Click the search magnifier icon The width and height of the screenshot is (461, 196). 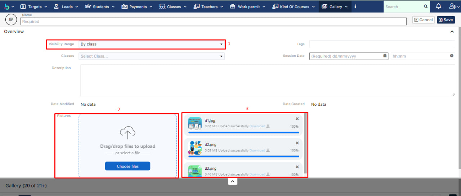point(425,6)
